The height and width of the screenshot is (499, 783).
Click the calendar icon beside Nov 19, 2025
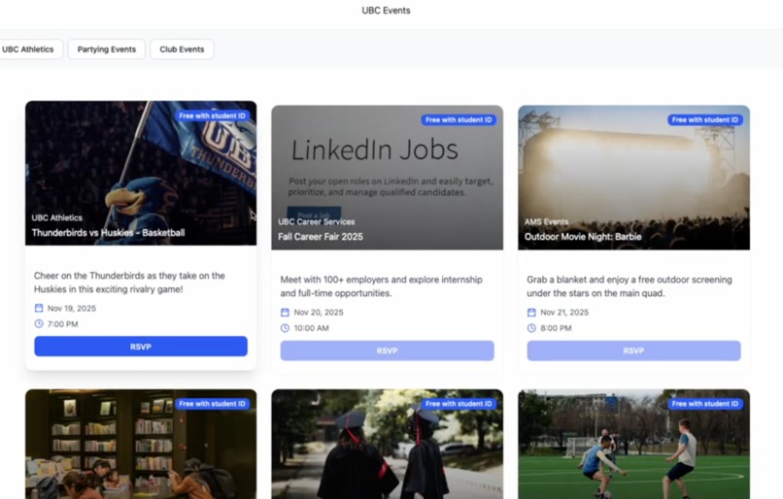pos(39,309)
